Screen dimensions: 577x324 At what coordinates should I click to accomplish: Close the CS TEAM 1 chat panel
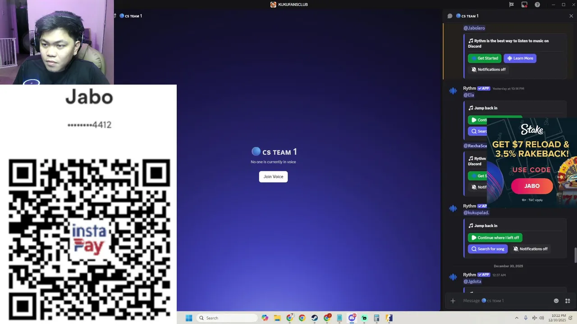click(x=571, y=16)
